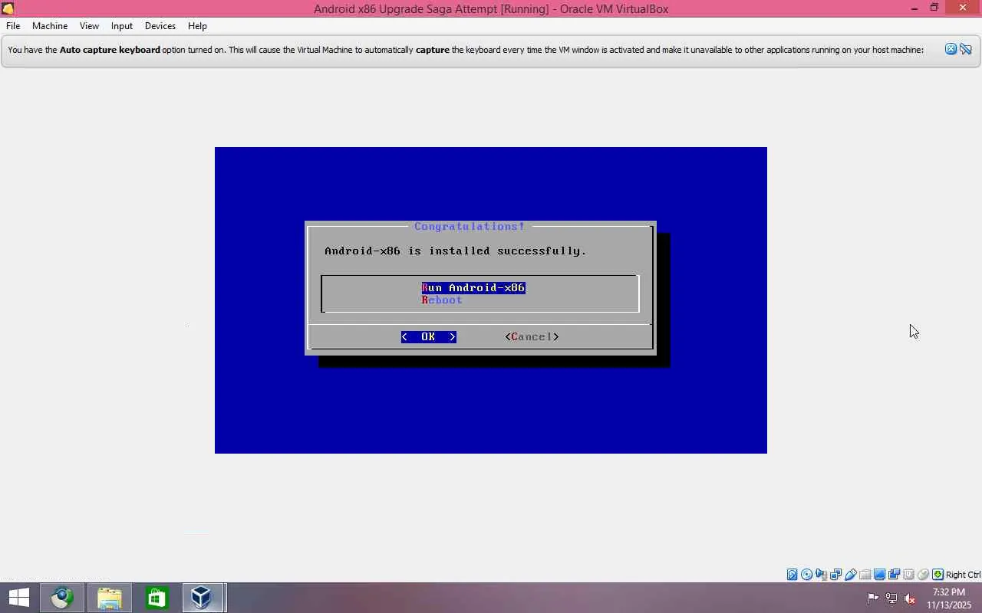The width and height of the screenshot is (982, 613).
Task: Minimize the VirtualBox VM window
Action: (914, 8)
